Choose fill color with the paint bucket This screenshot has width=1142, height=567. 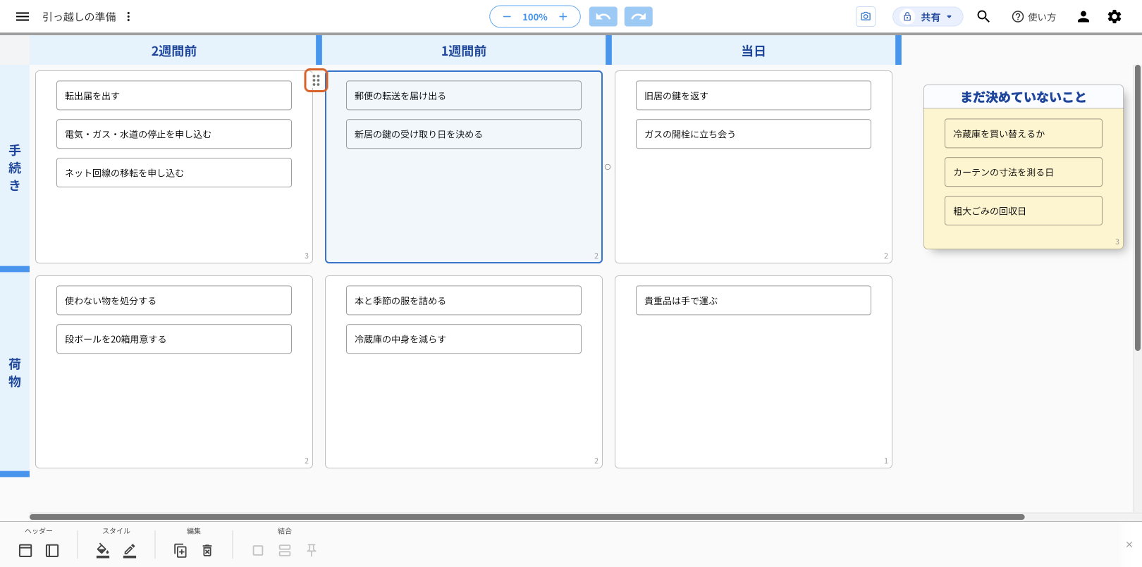[x=103, y=551]
